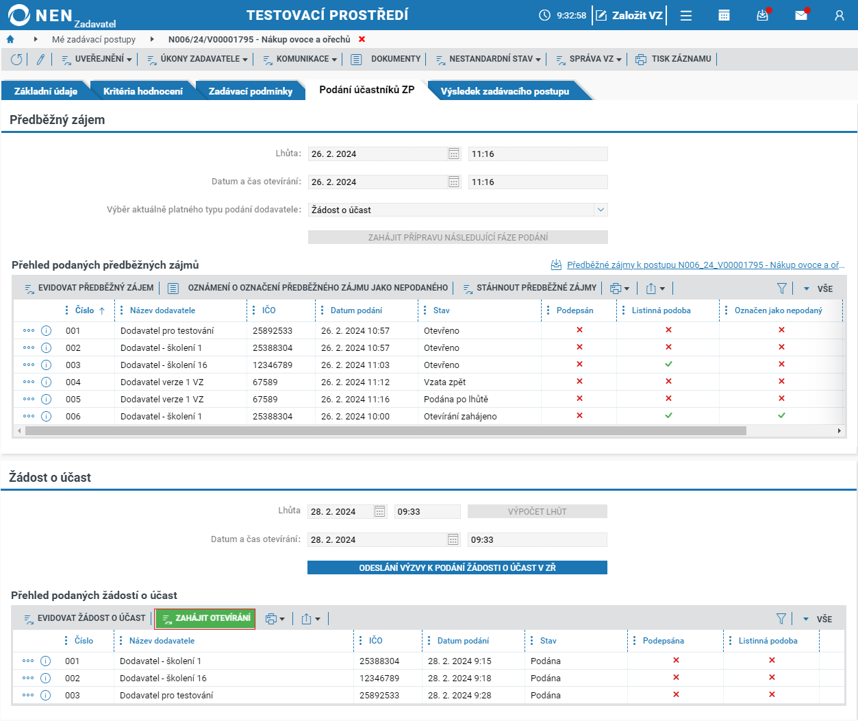
Task: Open dropdown Výběr aktuálně platného typu podání
Action: [457, 210]
